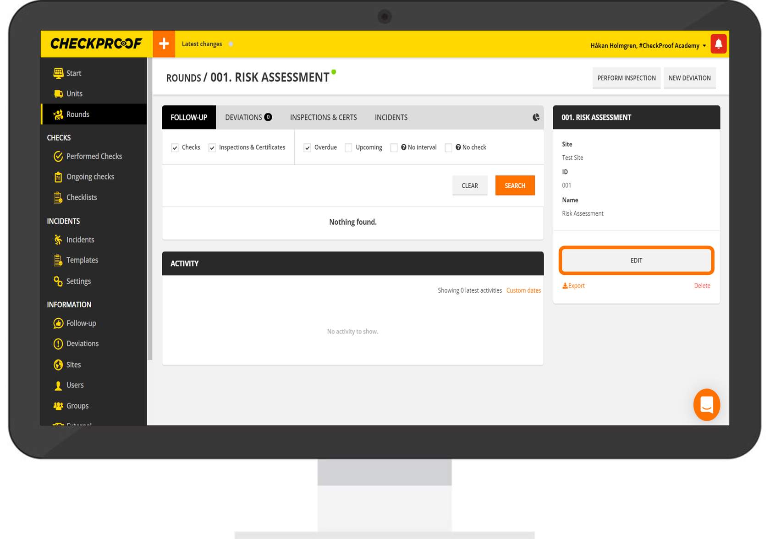Screen dimensions: 770x539
Task: Switch to the Deviations tab
Action: (x=248, y=118)
